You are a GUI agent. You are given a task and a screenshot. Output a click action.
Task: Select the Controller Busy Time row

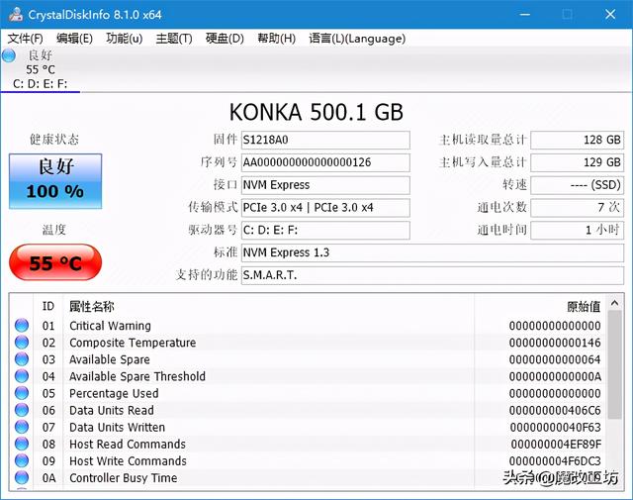click(x=308, y=478)
